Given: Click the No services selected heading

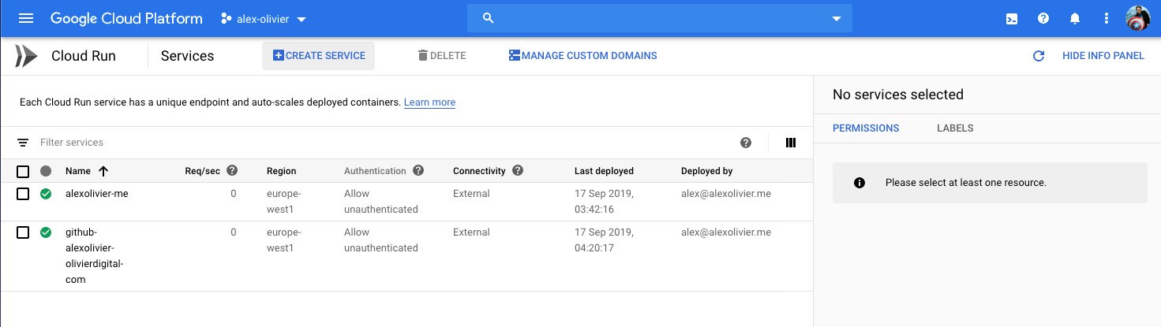Looking at the screenshot, I should coord(898,95).
